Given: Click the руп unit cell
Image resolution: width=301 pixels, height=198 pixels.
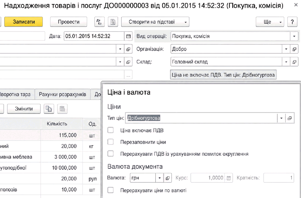Looking at the screenshot, I should (x=92, y=179).
